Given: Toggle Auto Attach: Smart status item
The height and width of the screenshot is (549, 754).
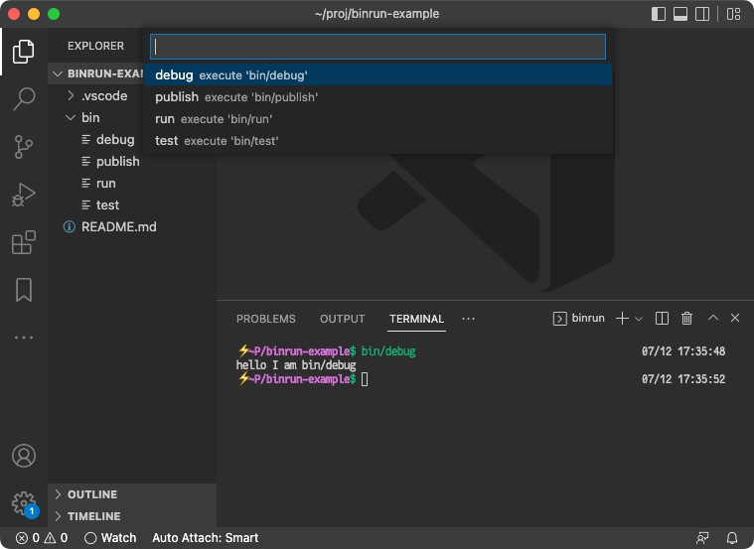Looking at the screenshot, I should (x=206, y=538).
